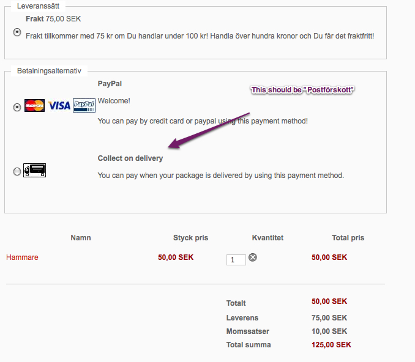415x362 pixels.
Task: Click the Namn column header
Action: [81, 237]
